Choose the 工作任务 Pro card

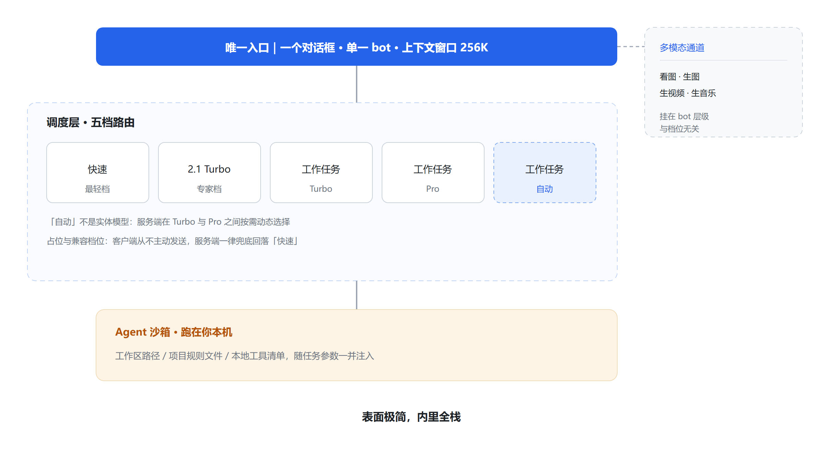click(x=433, y=173)
